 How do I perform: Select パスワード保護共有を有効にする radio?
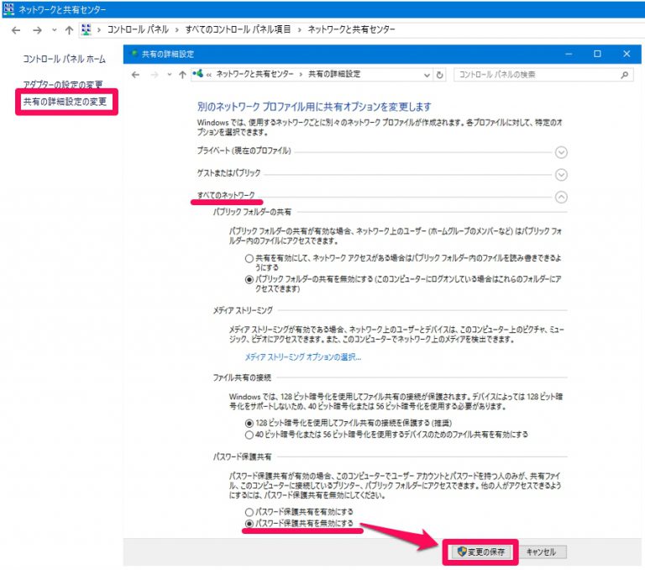pos(249,512)
